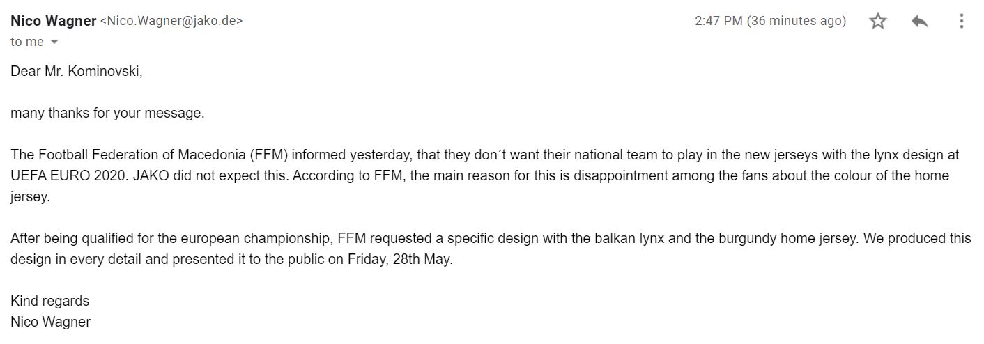The height and width of the screenshot is (344, 984).
Task: Open the three-dot More options menu
Action: (961, 22)
